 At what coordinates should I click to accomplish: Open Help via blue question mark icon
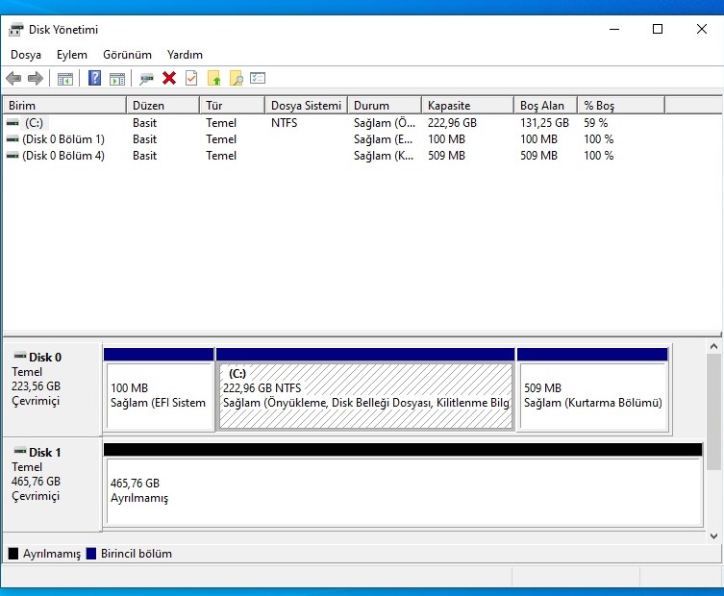click(94, 79)
